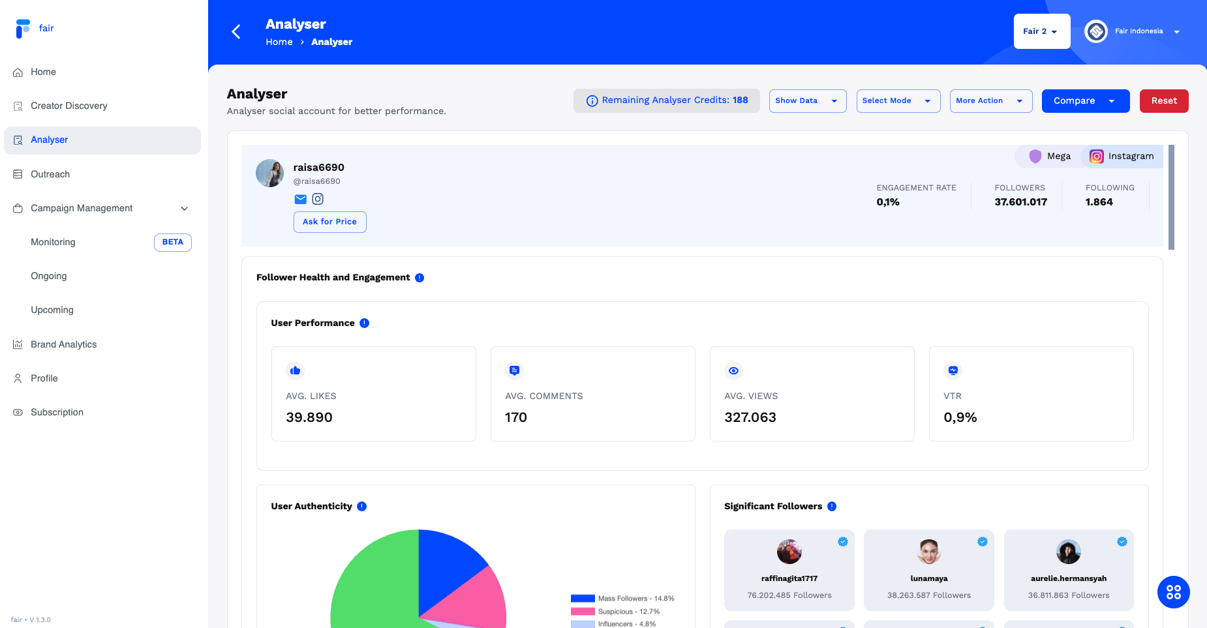Open the lunamaya follower card
Screen dimensions: 1207x628
pos(929,570)
